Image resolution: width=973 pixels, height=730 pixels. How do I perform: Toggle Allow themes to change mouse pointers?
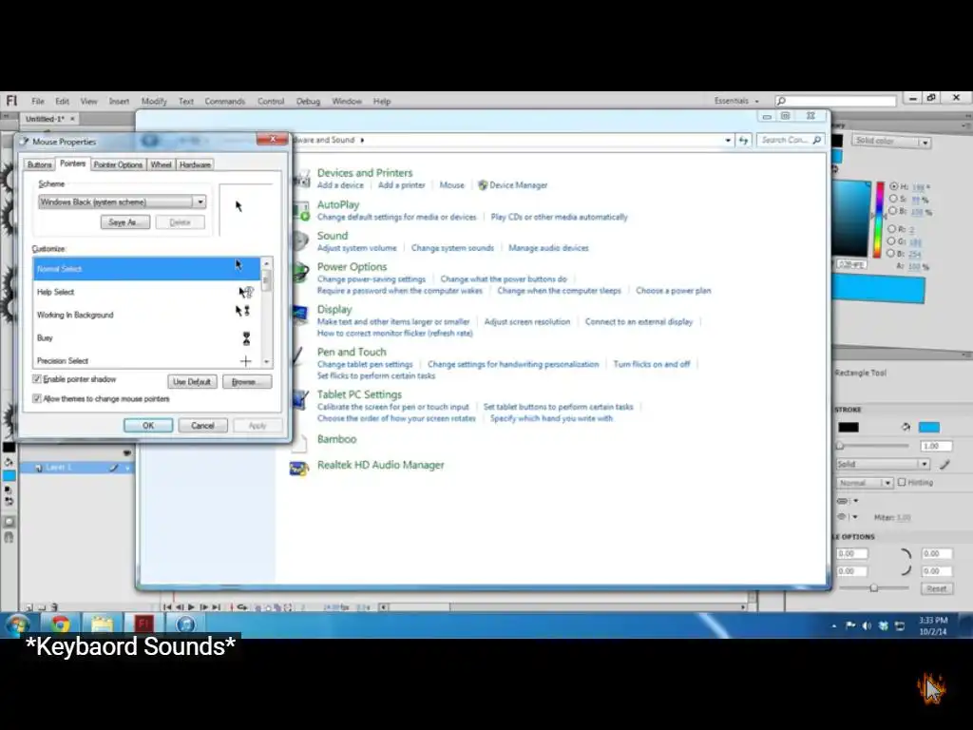pos(37,398)
